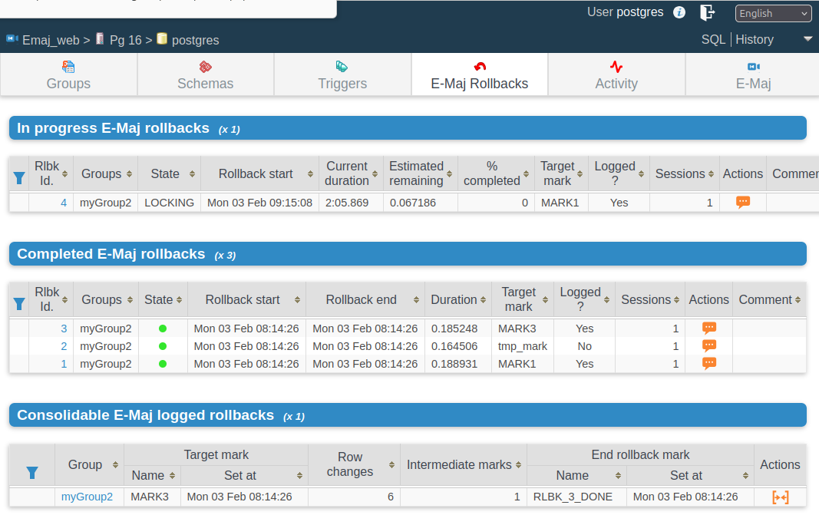Open the SQL link in top bar

click(x=713, y=40)
